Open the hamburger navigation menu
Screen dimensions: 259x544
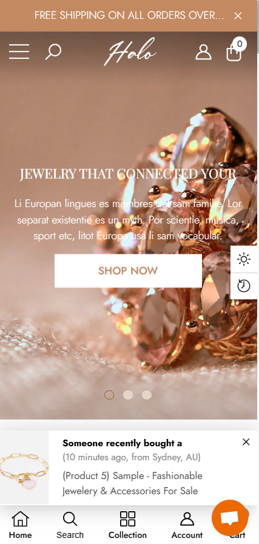pos(19,52)
